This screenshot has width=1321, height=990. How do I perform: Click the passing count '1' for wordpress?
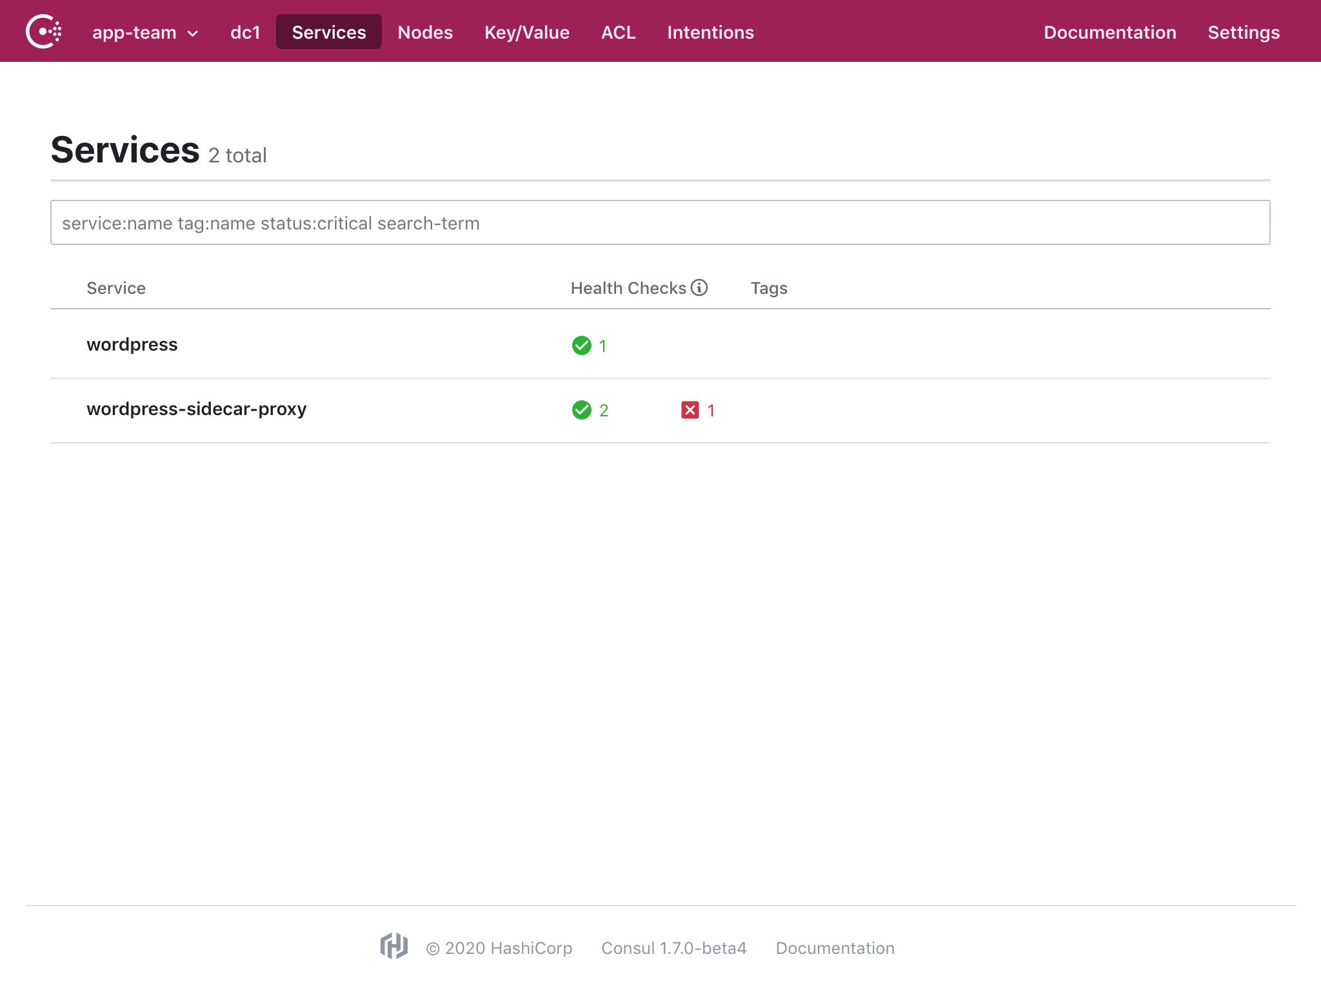point(602,346)
